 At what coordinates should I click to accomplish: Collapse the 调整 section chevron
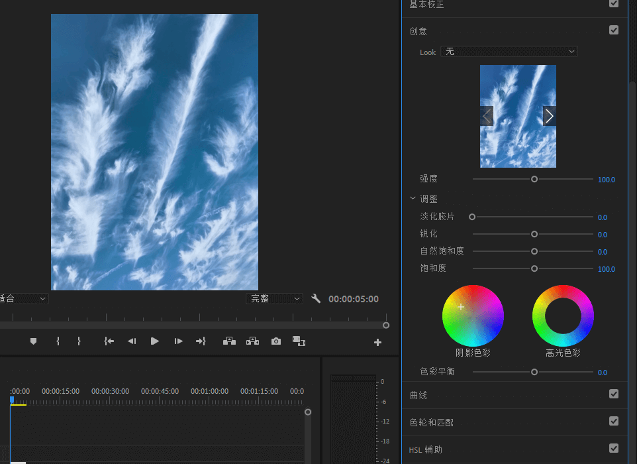(x=413, y=198)
